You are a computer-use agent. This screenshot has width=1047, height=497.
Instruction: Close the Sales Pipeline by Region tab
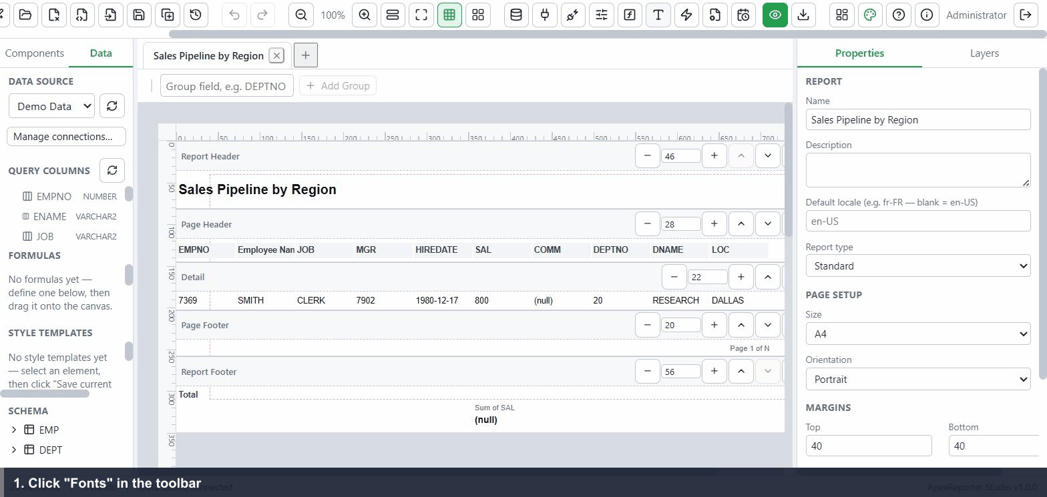[276, 55]
